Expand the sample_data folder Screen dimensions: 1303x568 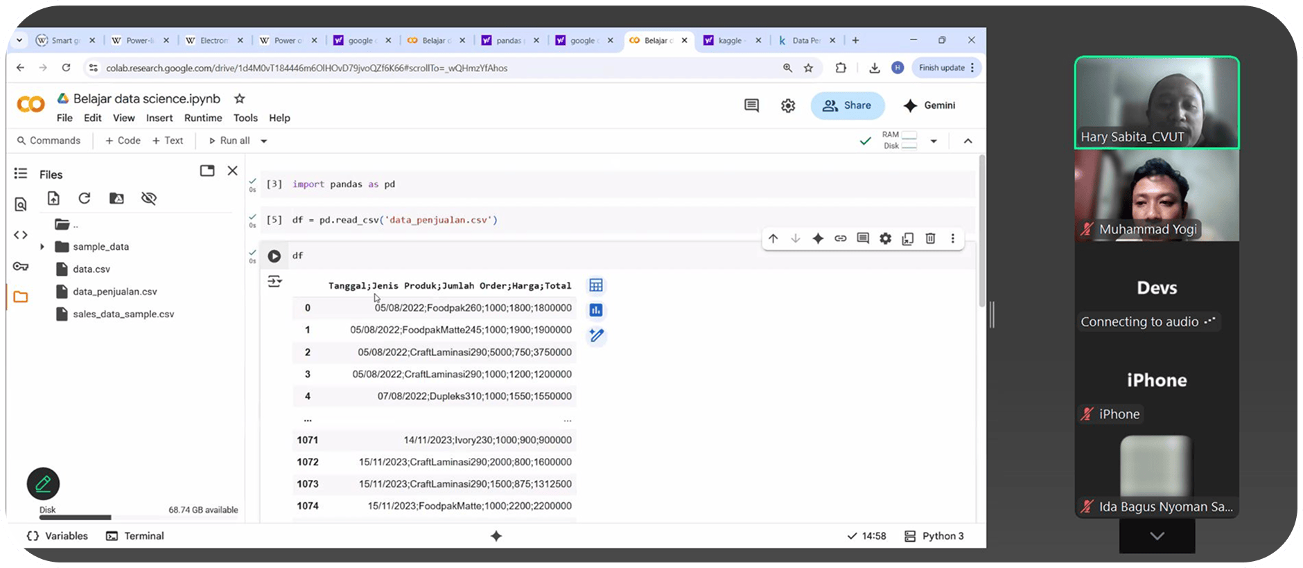[42, 247]
